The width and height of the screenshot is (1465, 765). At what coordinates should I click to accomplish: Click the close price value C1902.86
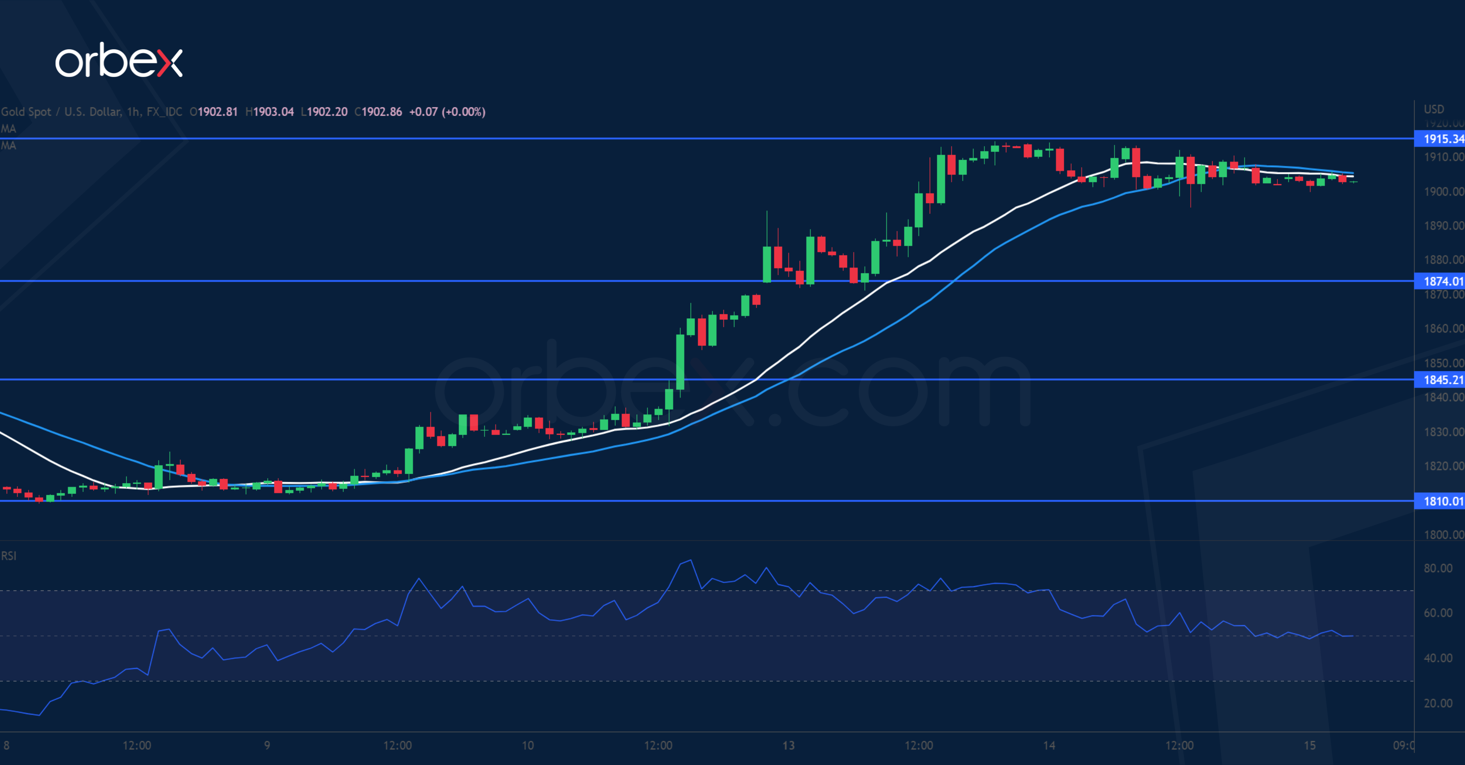point(378,112)
